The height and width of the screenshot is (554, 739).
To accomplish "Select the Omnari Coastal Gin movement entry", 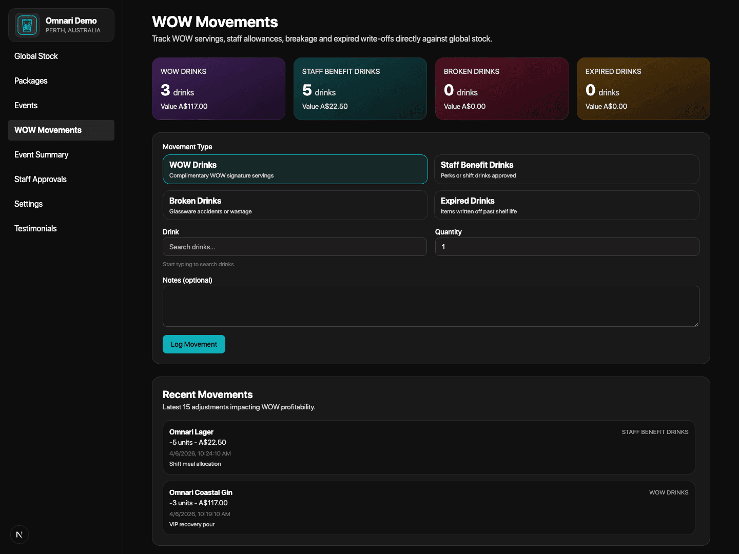I will [429, 508].
